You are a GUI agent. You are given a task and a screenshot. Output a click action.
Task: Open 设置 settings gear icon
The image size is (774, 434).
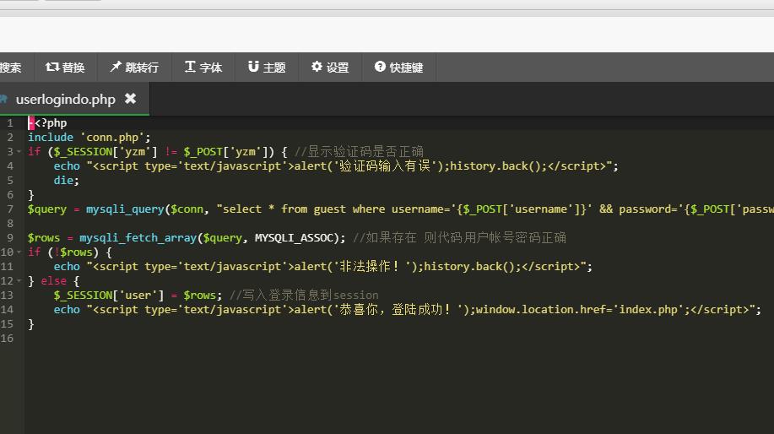[x=317, y=67]
